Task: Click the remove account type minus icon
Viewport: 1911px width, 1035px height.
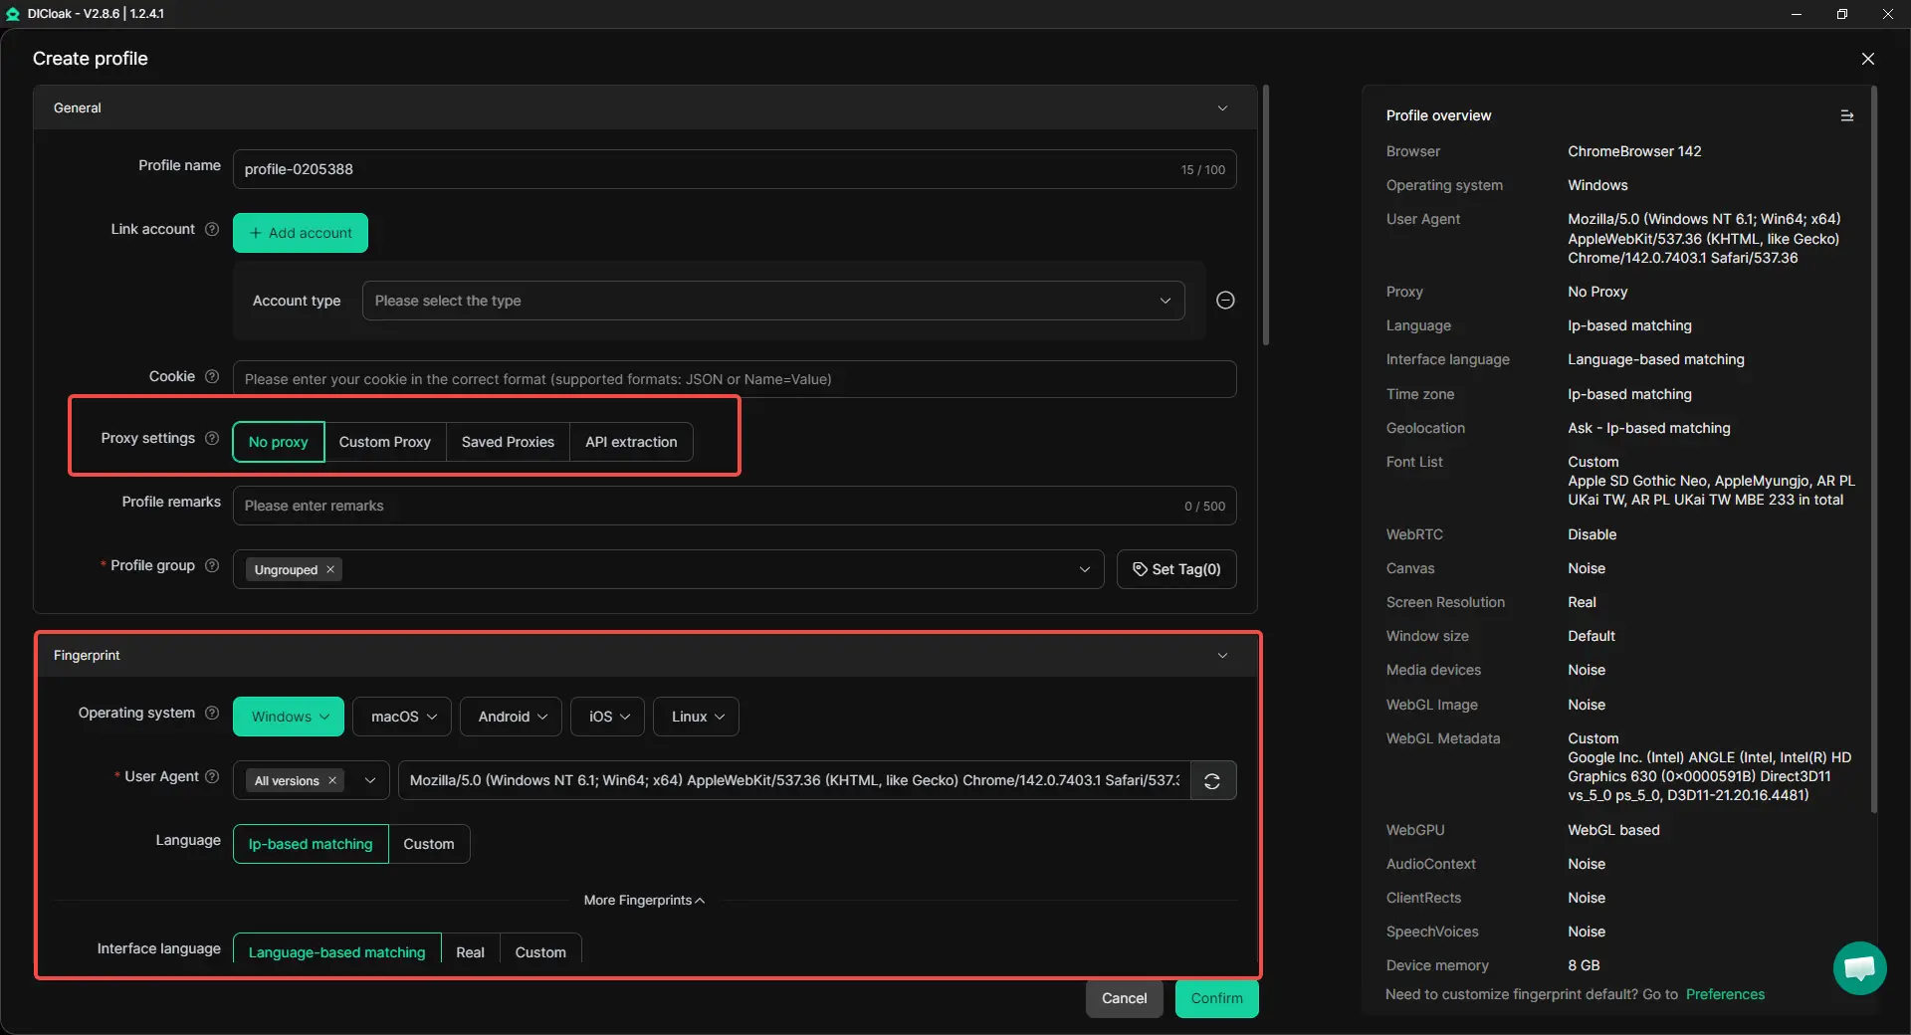Action: 1225,301
